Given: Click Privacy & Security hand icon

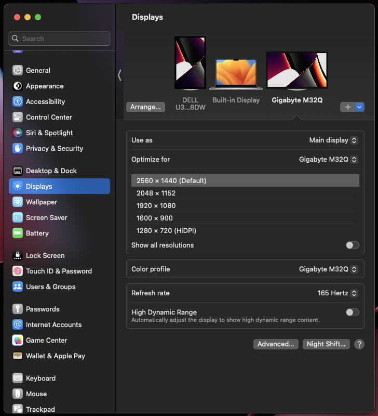Looking at the screenshot, I should click(18, 148).
